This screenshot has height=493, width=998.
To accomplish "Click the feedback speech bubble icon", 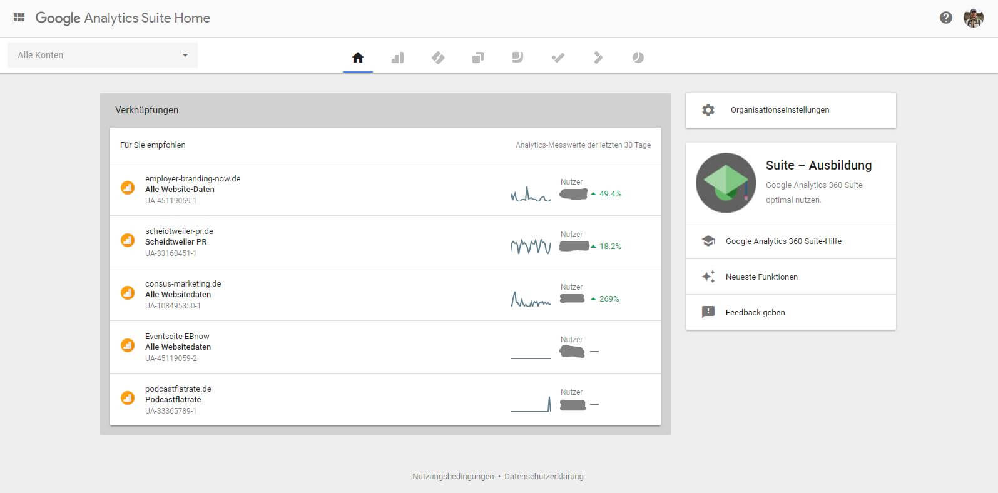I will [x=708, y=312].
